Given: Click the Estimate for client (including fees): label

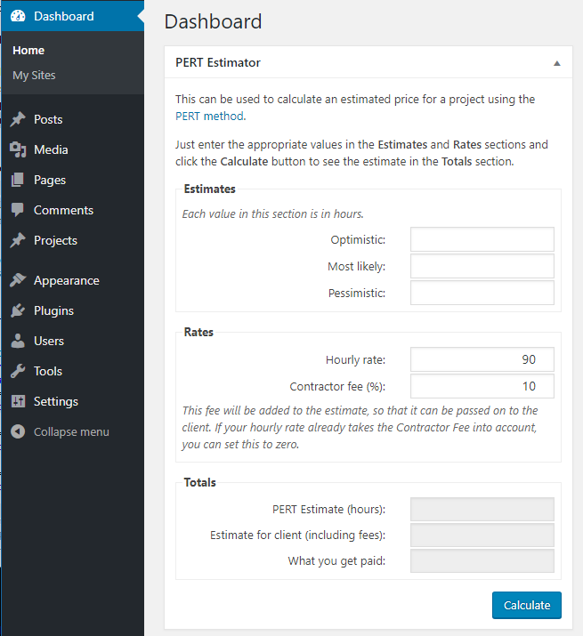Looking at the screenshot, I should 297,535.
